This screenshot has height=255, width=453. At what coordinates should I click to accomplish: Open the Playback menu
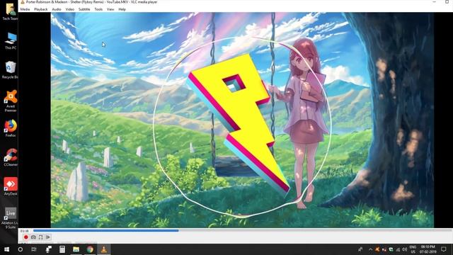pos(41,9)
